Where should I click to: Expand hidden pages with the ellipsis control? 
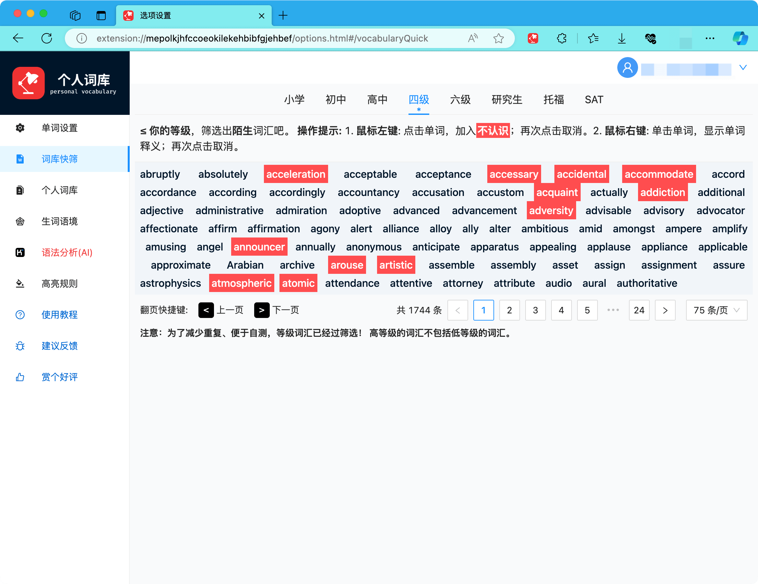pos(613,310)
